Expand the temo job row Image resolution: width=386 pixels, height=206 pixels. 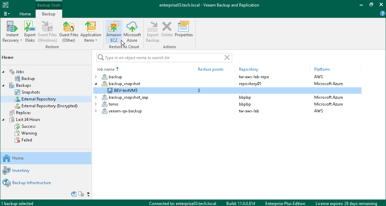point(96,104)
